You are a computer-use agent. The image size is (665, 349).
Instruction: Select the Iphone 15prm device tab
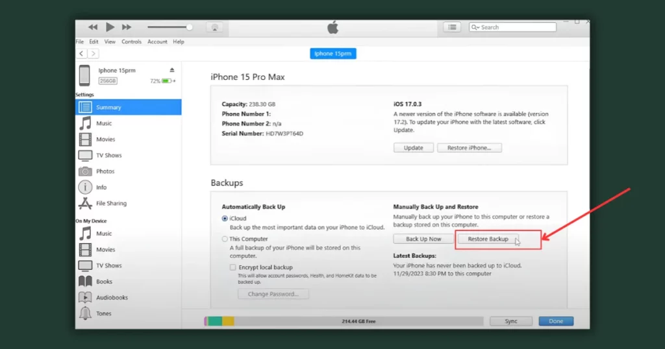pos(333,53)
